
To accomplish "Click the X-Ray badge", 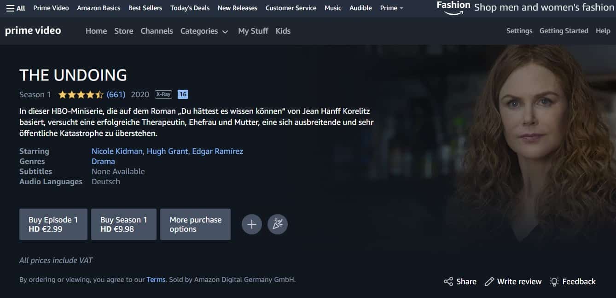I will (163, 94).
